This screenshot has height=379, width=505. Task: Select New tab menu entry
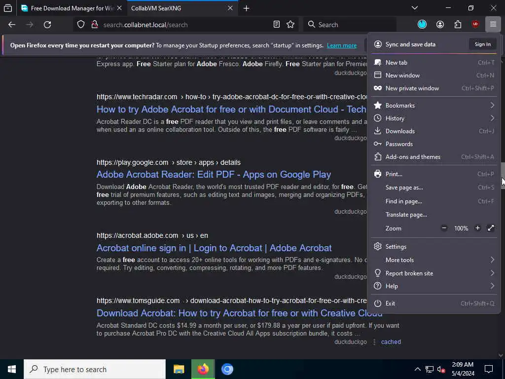pos(434,63)
